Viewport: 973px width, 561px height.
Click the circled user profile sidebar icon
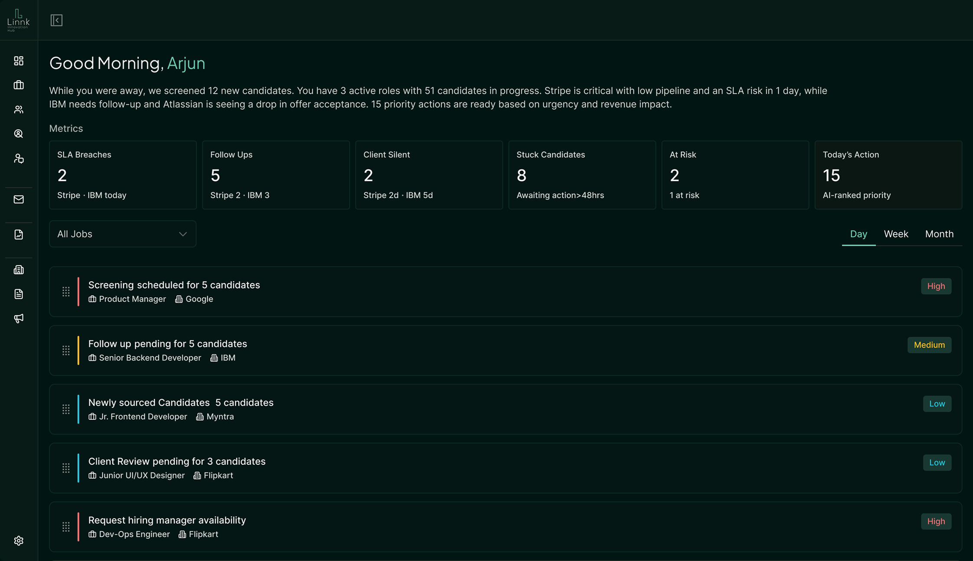pyautogui.click(x=19, y=134)
